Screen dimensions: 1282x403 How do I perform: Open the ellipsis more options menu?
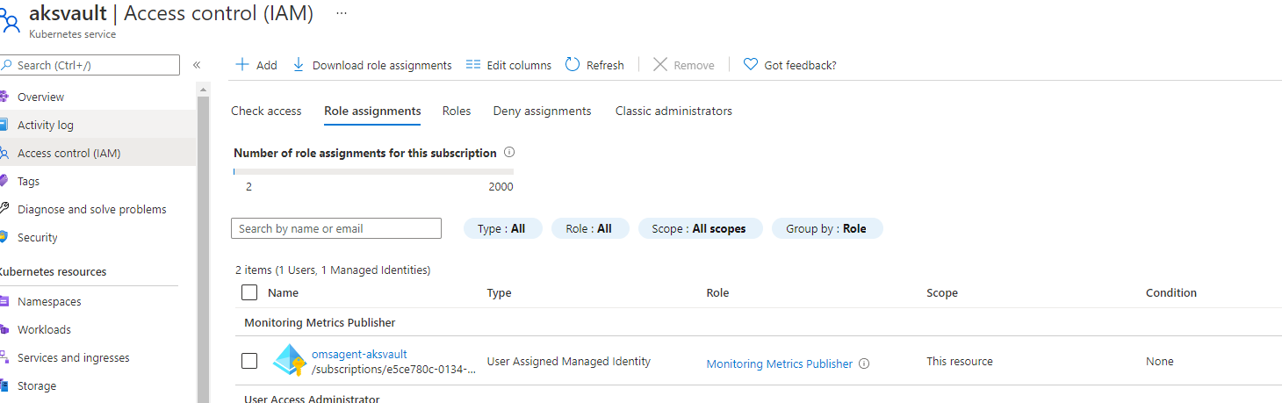[x=342, y=13]
